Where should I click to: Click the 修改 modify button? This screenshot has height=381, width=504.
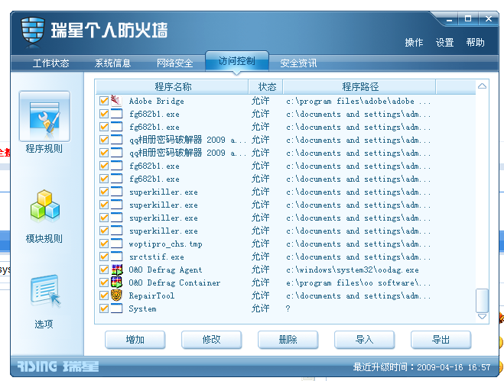212,340
